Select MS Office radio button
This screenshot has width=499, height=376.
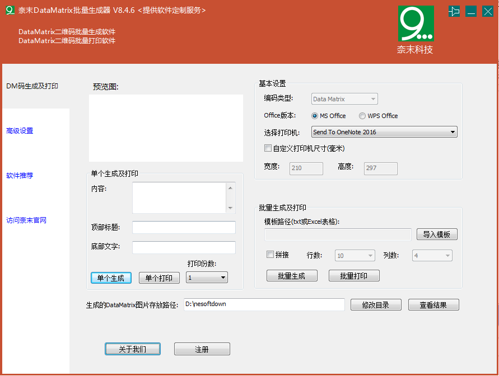click(315, 116)
